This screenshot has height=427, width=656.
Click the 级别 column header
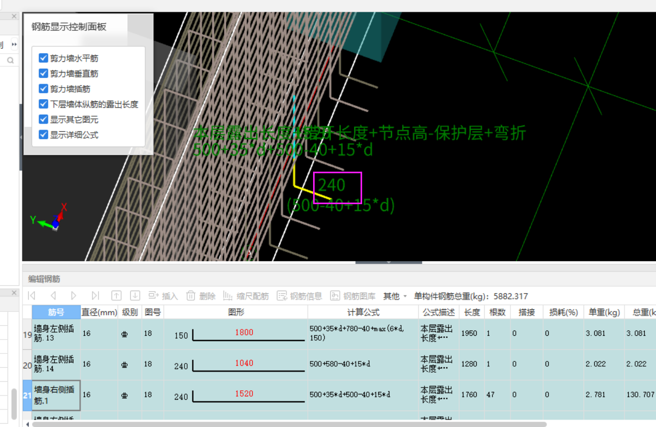(130, 312)
